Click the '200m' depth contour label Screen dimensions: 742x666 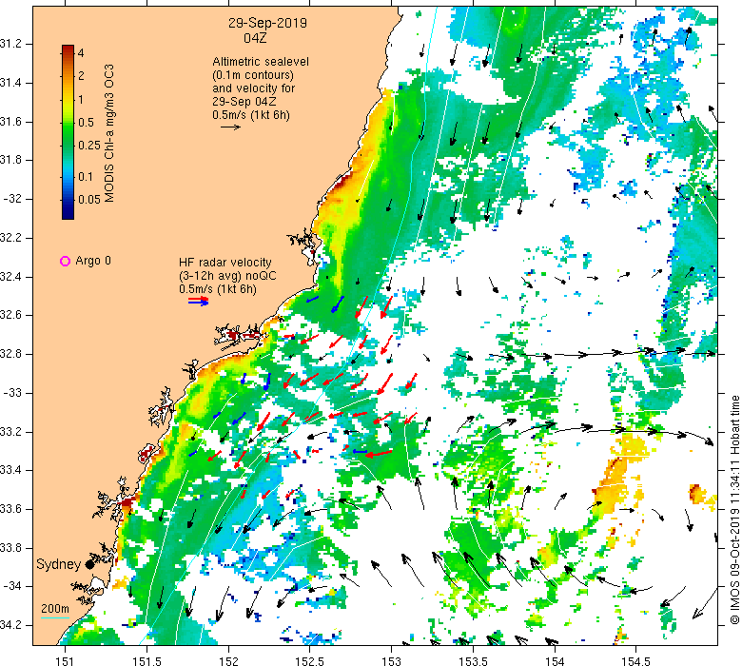55,608
